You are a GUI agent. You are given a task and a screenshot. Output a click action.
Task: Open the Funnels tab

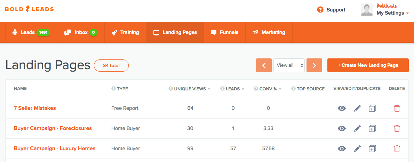click(x=225, y=32)
